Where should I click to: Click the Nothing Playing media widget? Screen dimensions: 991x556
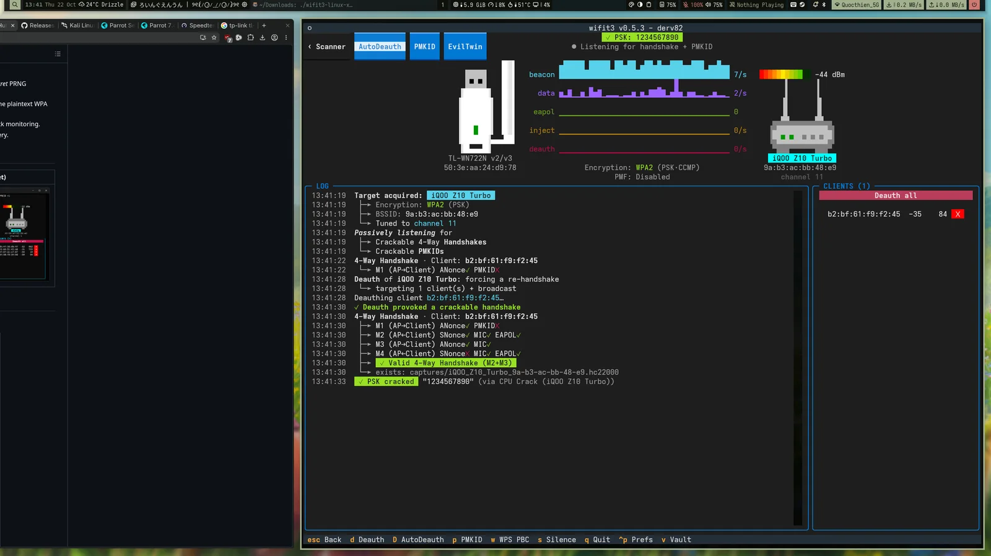point(756,4)
